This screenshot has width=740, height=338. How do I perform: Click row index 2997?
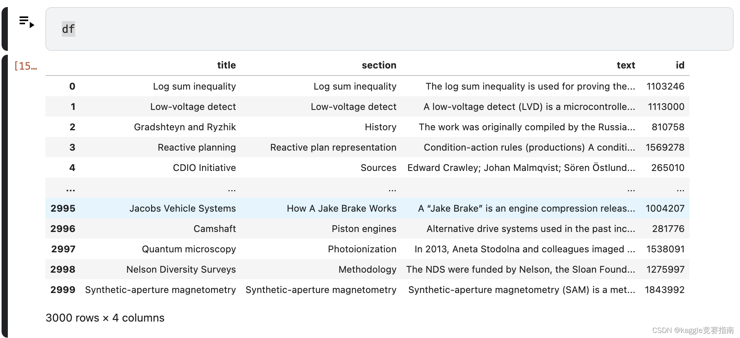63,249
